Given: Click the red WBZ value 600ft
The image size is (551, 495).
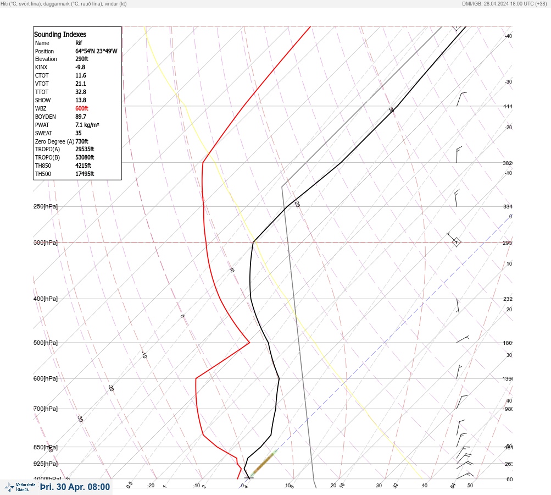Looking at the screenshot, I should [x=81, y=108].
